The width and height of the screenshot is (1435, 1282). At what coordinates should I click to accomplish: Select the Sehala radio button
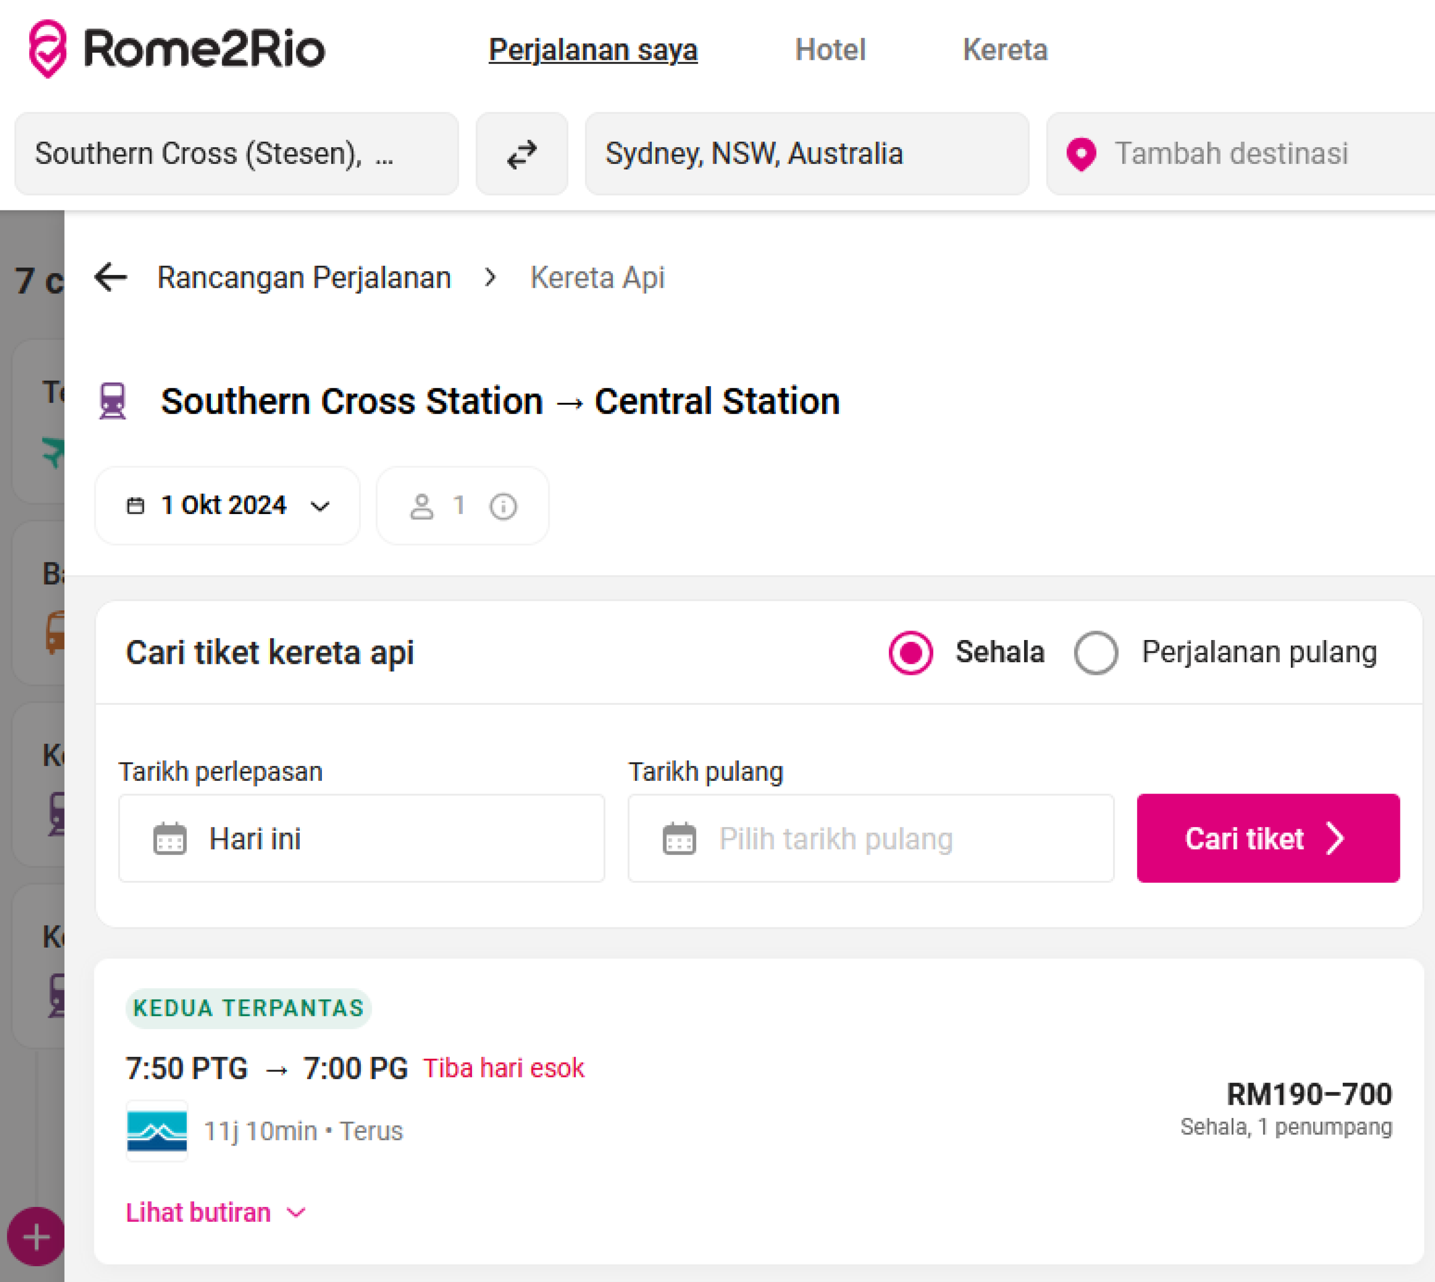point(910,653)
